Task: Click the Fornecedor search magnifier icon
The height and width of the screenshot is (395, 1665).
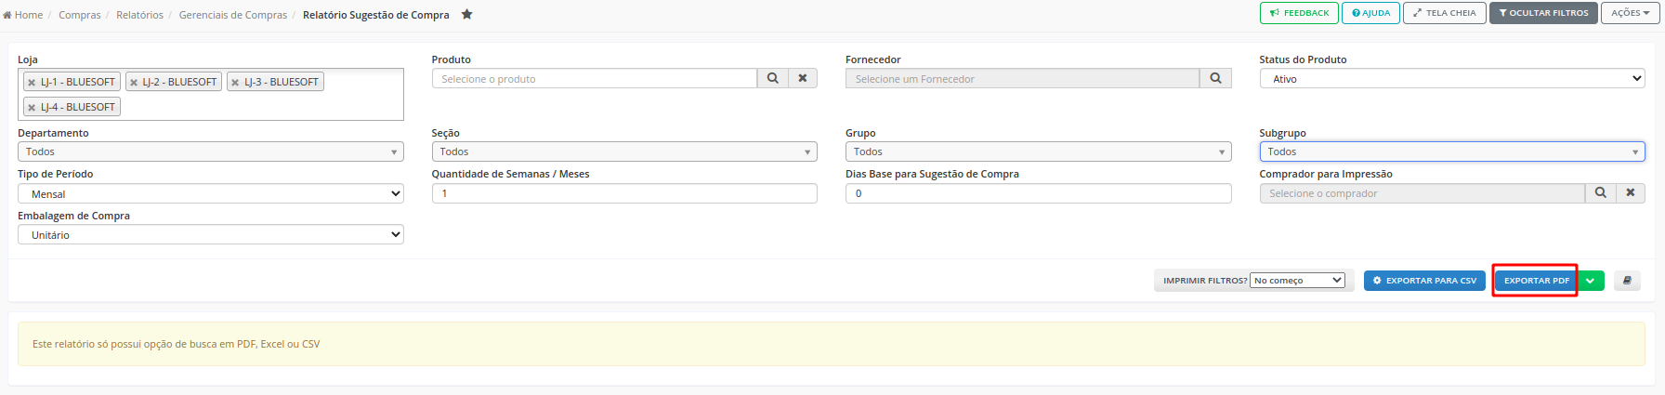Action: 1215,79
